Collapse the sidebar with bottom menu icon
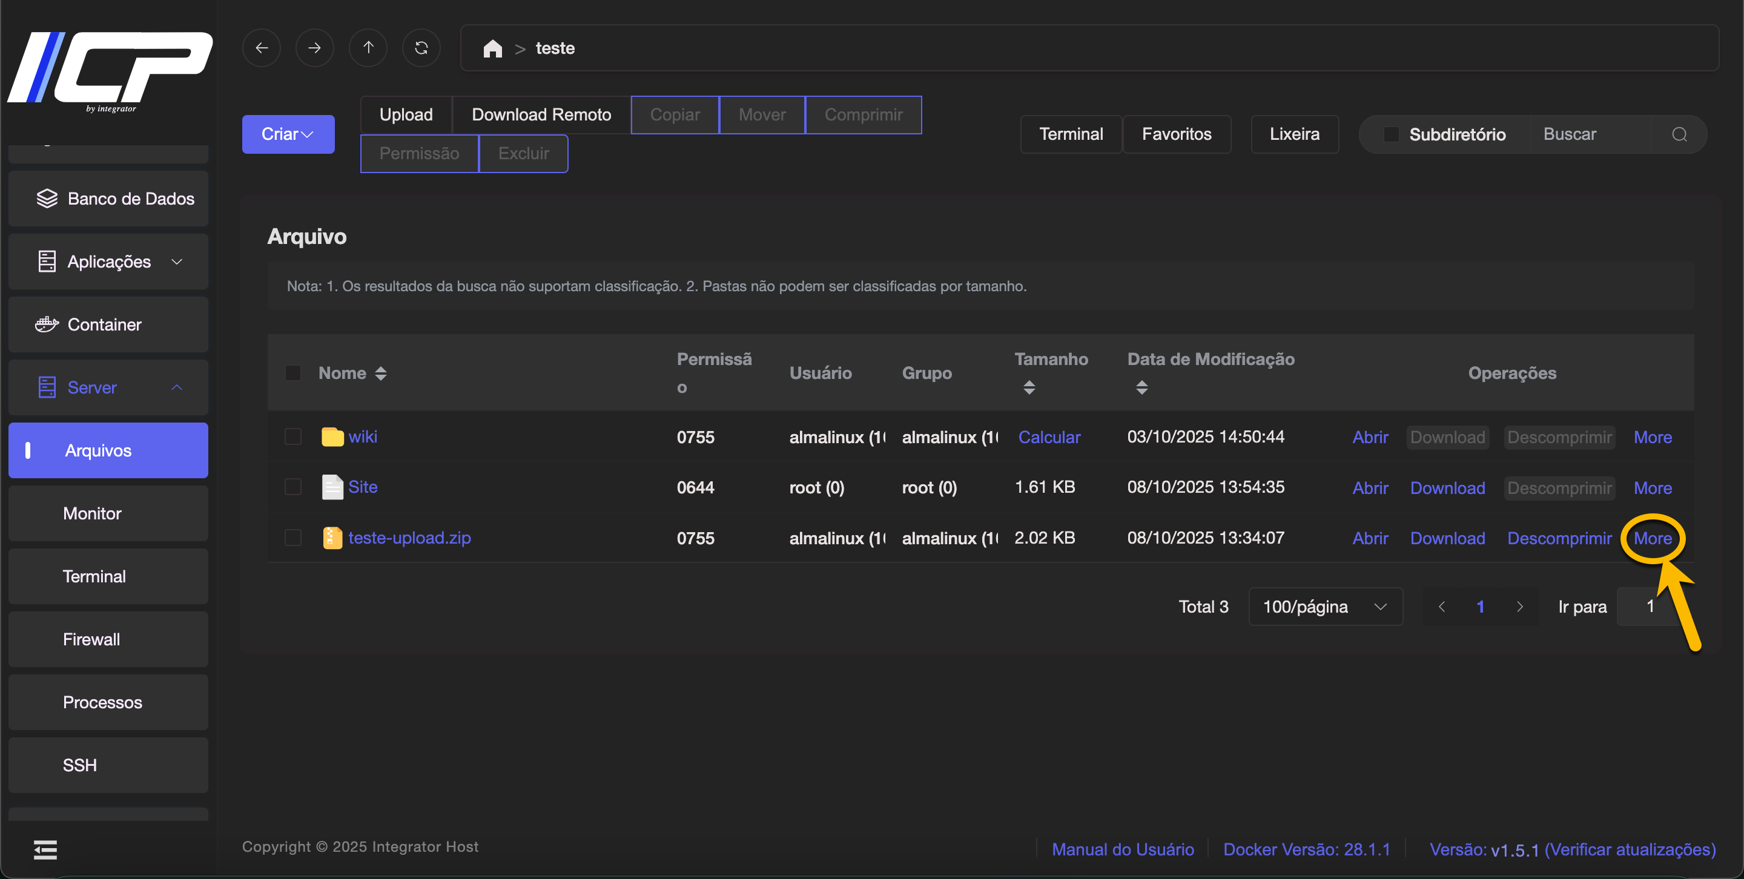The width and height of the screenshot is (1744, 879). tap(45, 849)
